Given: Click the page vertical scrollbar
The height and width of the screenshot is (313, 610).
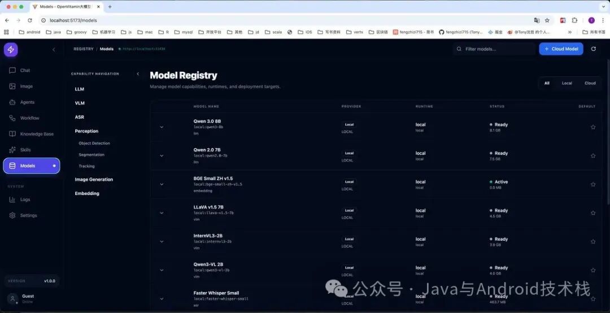Looking at the screenshot, I should 608,132.
